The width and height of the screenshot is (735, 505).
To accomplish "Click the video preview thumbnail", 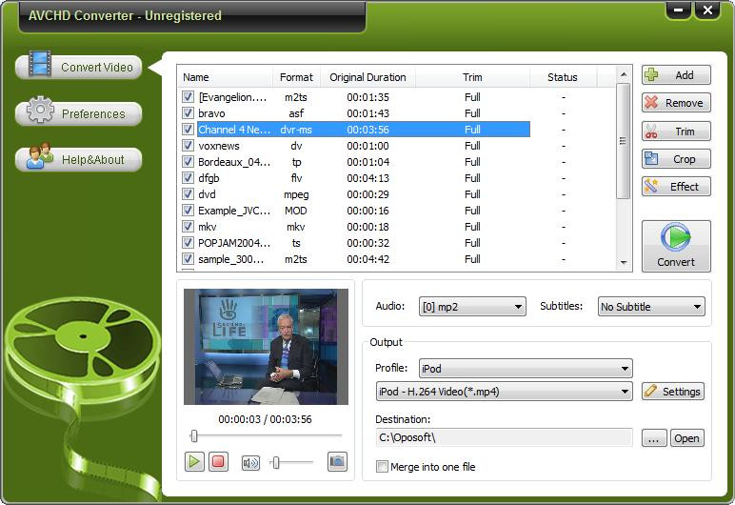I will pyautogui.click(x=266, y=347).
